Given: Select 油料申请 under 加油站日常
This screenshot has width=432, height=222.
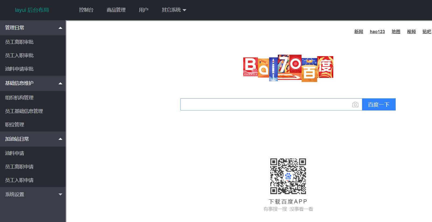Looking at the screenshot, I should pyautogui.click(x=33, y=153).
